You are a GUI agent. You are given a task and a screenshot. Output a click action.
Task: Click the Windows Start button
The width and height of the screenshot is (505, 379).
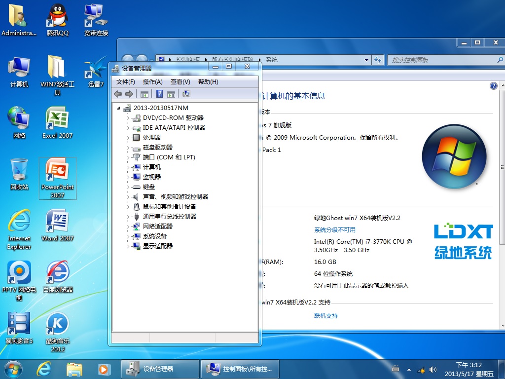(13, 369)
